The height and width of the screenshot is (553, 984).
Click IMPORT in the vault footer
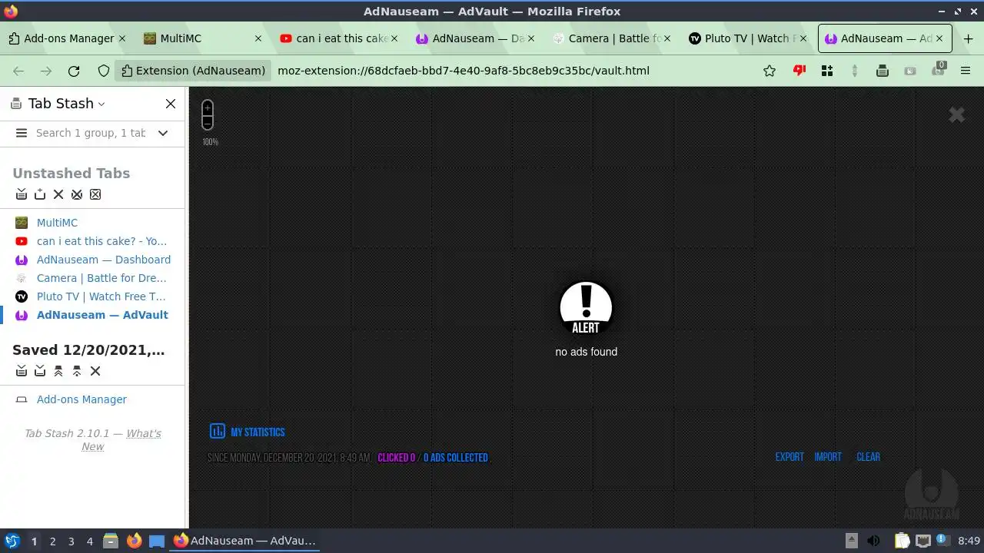(828, 457)
